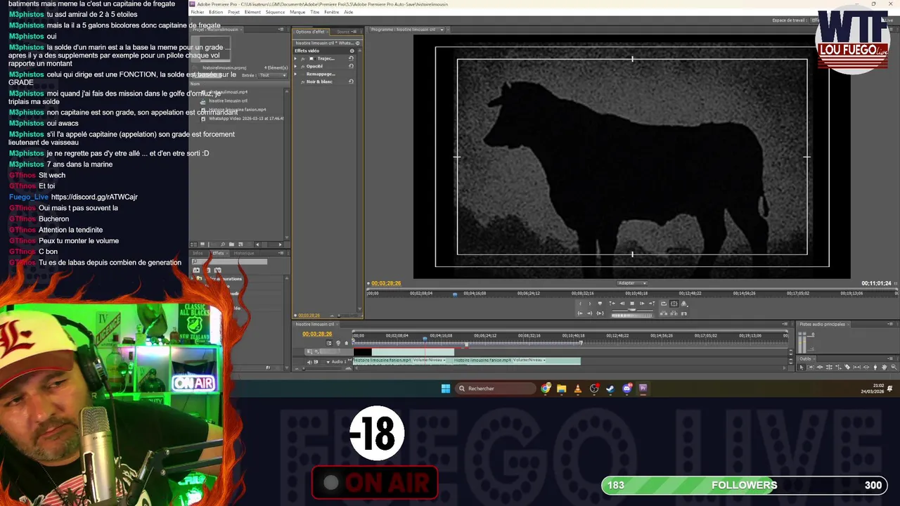Viewport: 900px width, 506px height.
Task: Select the Selection tool in Outils panel
Action: pyautogui.click(x=802, y=367)
